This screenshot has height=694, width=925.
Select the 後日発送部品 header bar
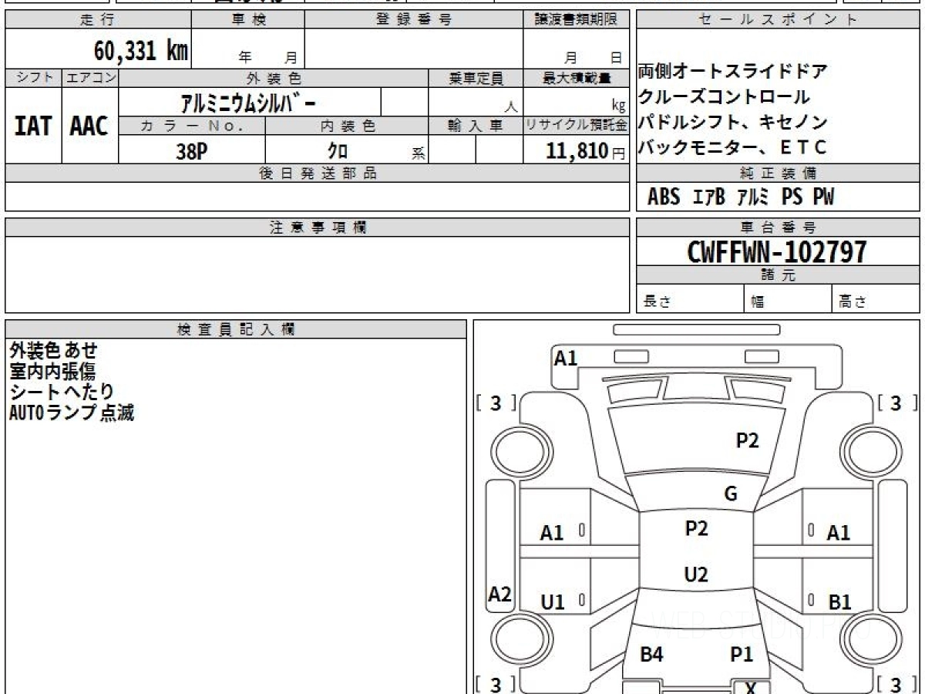pos(317,173)
